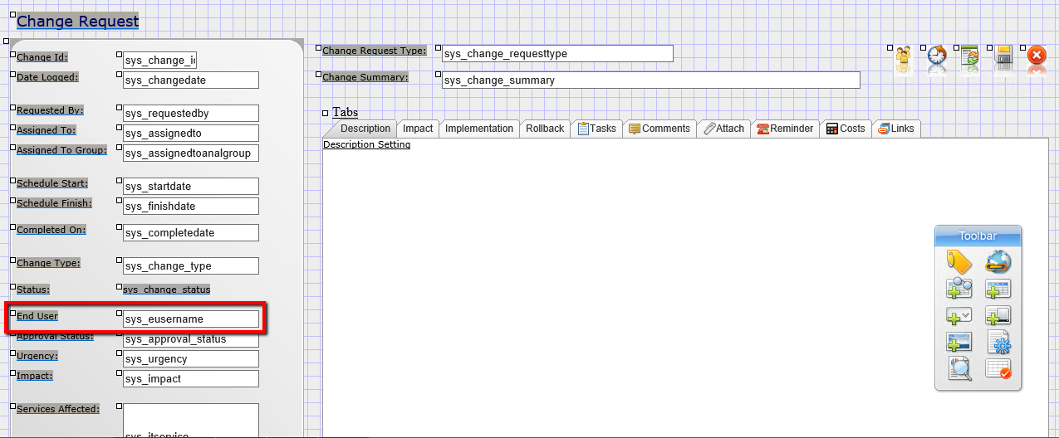
Task: Select the Change Id label
Action: click(42, 57)
